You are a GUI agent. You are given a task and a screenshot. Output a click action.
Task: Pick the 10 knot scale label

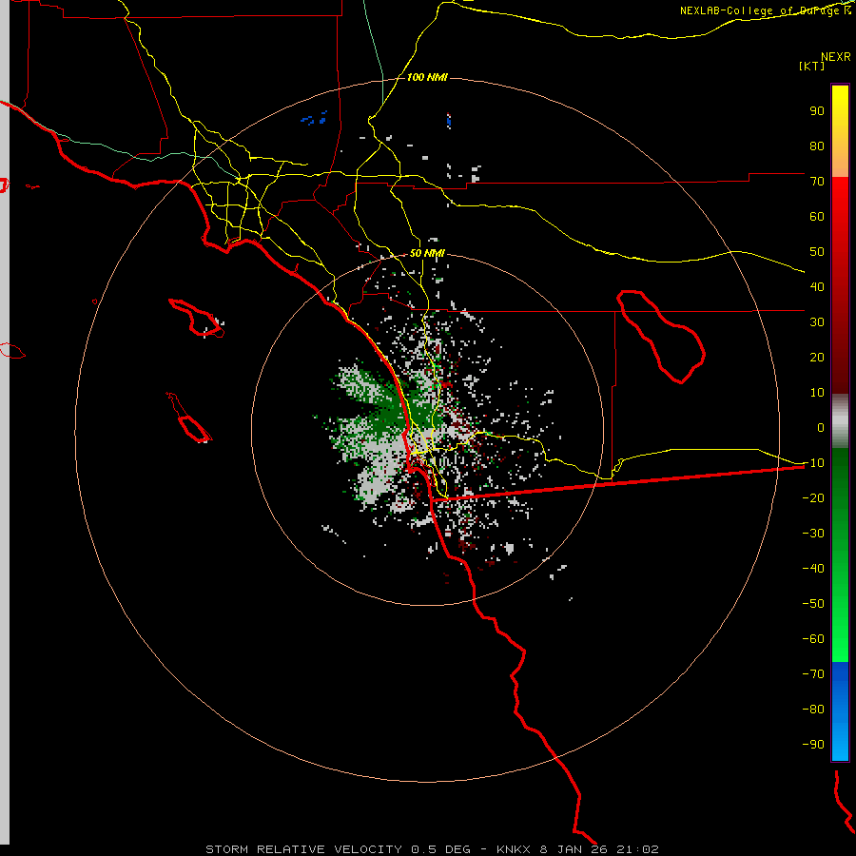817,393
